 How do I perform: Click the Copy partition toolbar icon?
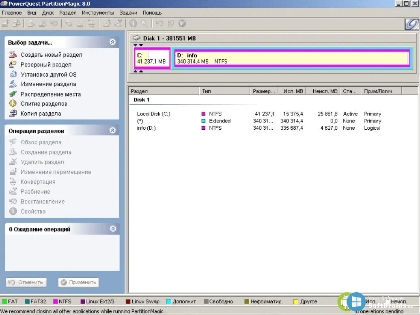17,24
